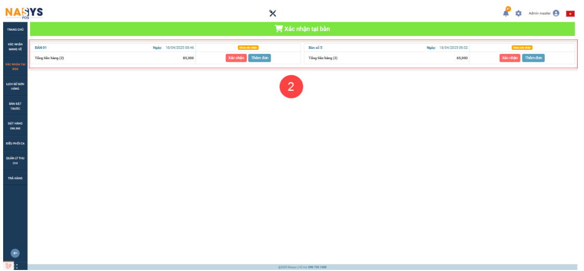
Task: Click the fullscreen expand icon in sidebar
Action: point(16,266)
